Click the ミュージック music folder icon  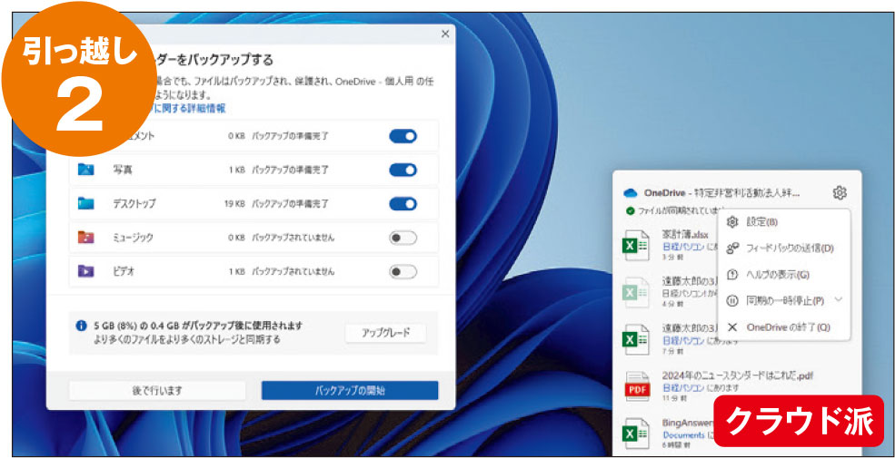click(85, 238)
